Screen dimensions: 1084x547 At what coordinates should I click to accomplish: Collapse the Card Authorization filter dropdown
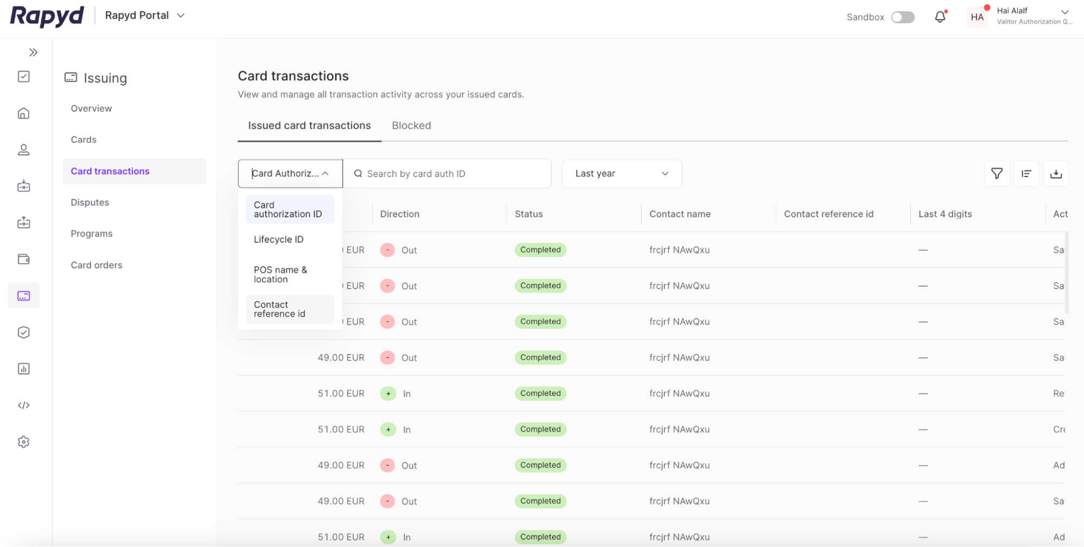point(290,173)
